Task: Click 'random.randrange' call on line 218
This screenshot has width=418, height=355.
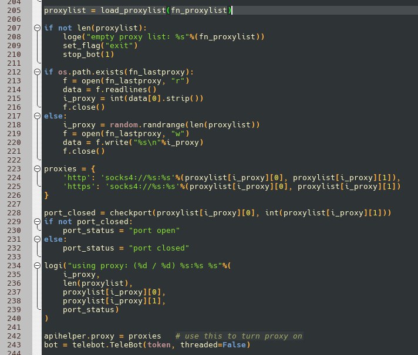Action: tap(147, 125)
